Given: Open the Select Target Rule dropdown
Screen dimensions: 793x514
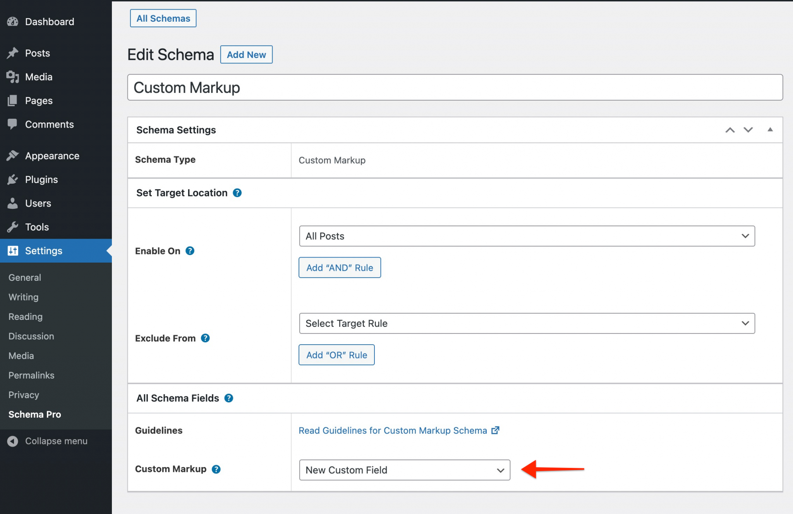Looking at the screenshot, I should pyautogui.click(x=527, y=323).
